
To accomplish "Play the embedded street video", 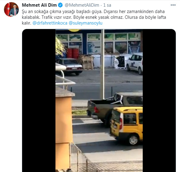I will 99,101.
